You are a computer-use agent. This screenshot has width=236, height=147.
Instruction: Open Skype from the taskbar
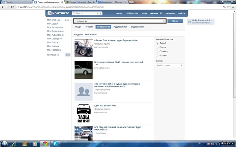click(55, 144)
